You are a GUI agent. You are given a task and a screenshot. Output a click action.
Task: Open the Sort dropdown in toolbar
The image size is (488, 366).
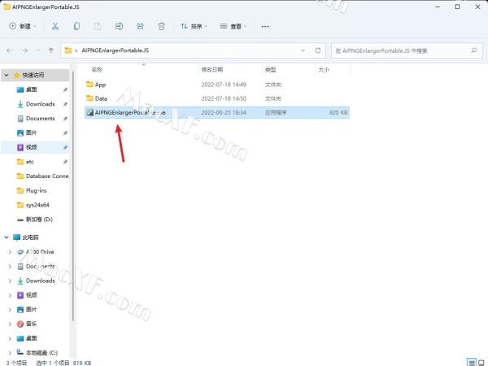(x=194, y=26)
